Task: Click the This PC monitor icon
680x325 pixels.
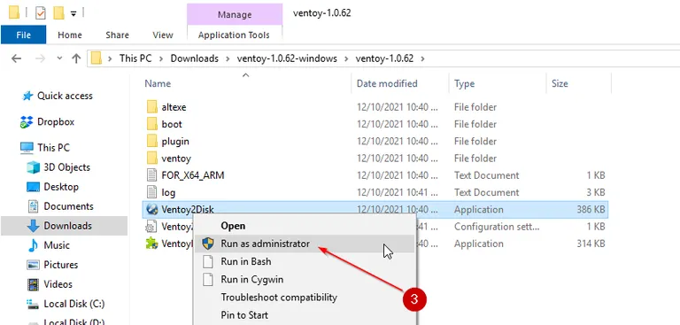Action: [x=27, y=148]
